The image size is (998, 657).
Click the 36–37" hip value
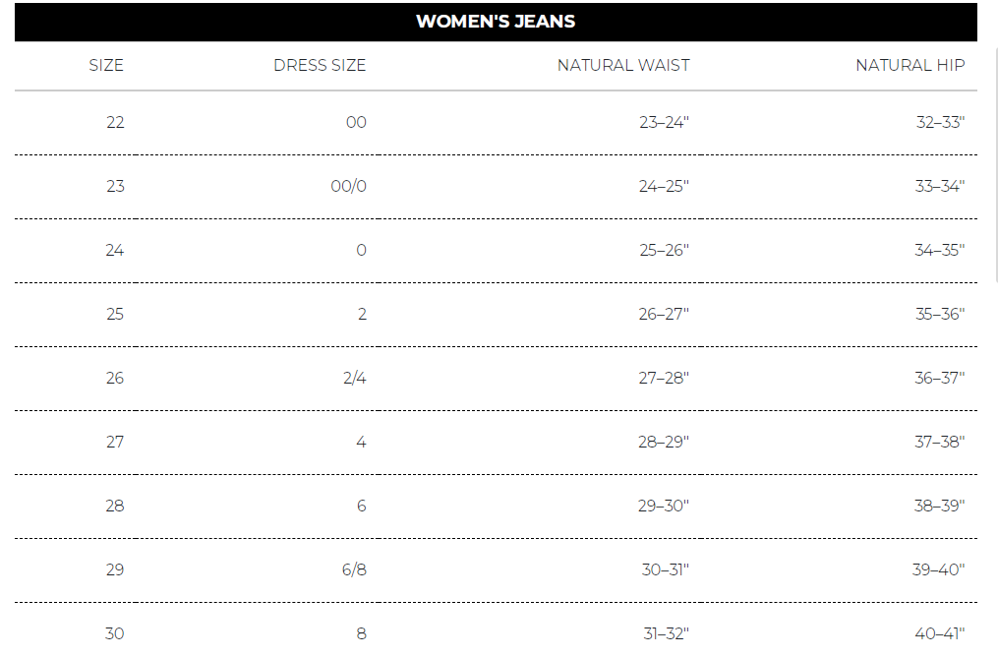[940, 379]
